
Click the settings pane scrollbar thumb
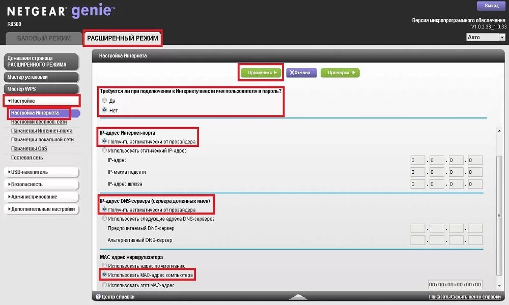pyautogui.click(x=499, y=216)
